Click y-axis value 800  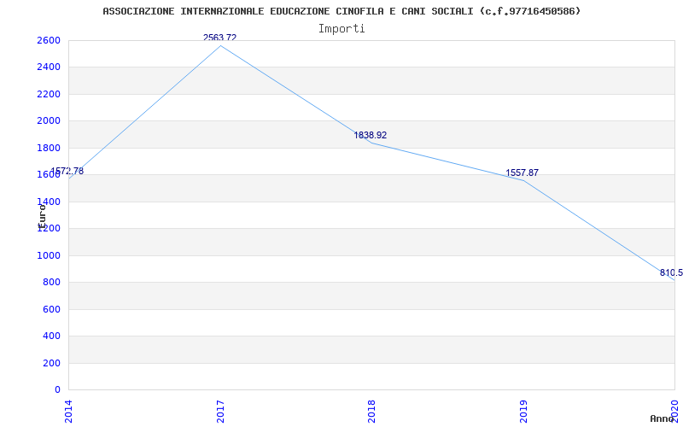click(x=51, y=283)
